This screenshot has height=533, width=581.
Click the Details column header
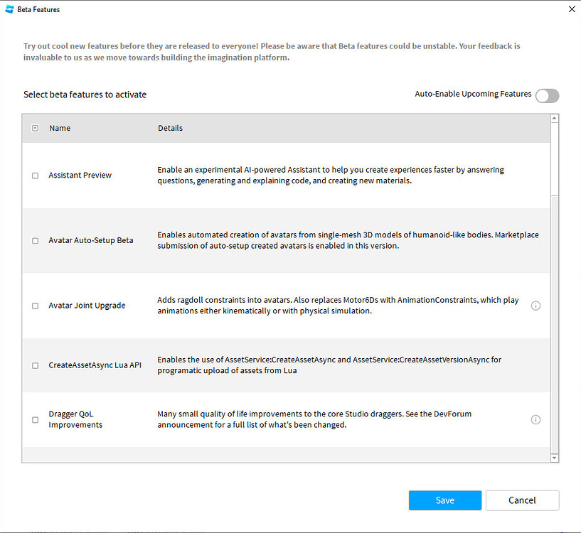coord(170,128)
